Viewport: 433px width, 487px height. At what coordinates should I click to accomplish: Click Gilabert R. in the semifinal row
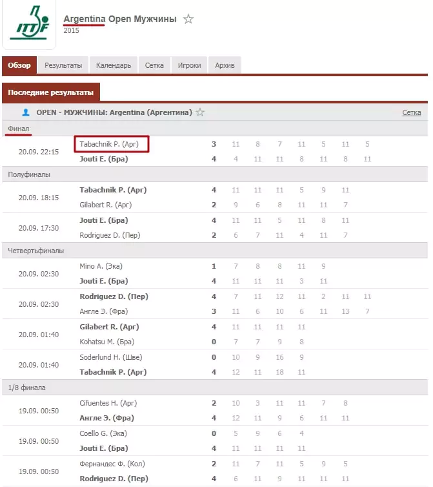tap(106, 205)
